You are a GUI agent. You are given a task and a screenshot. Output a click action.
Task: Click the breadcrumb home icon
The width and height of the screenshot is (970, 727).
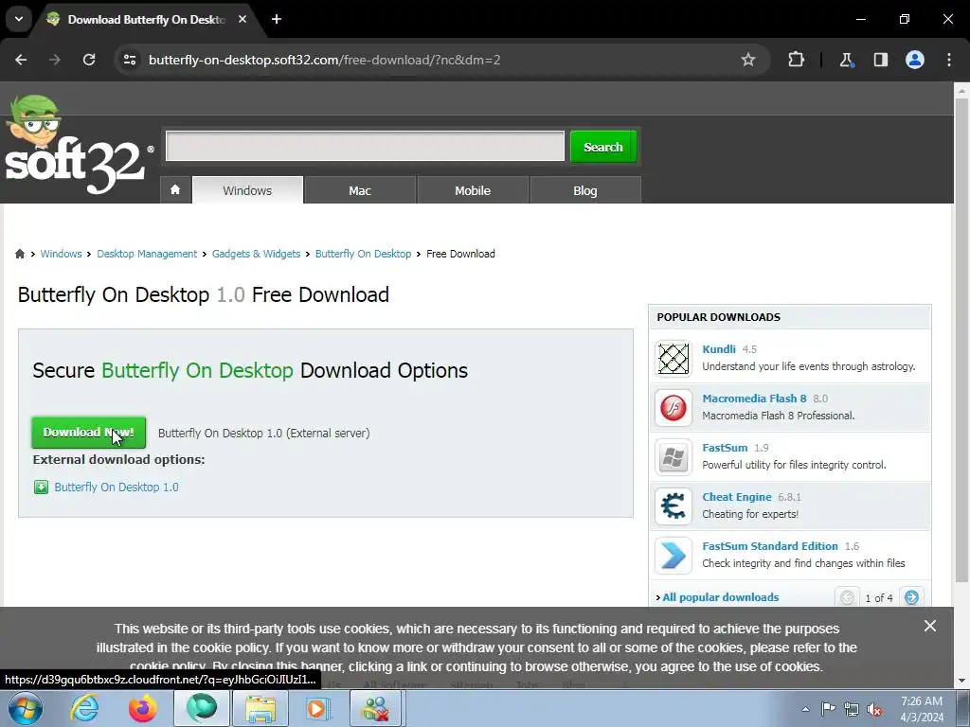click(20, 254)
